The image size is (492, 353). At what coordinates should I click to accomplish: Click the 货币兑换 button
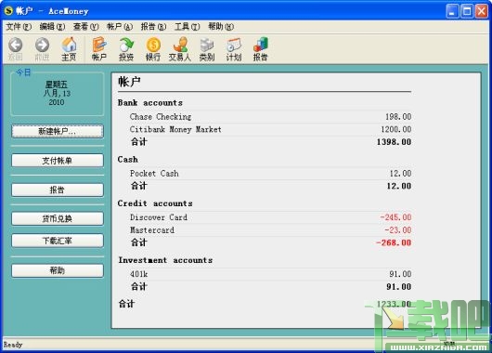[x=58, y=218]
